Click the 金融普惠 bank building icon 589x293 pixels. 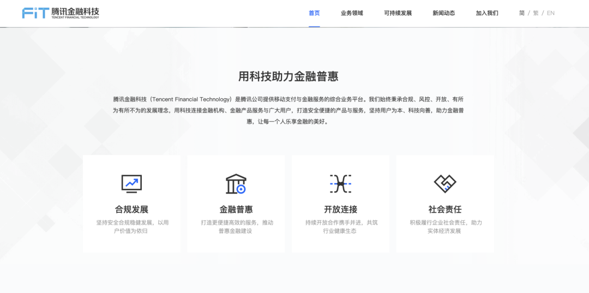click(236, 184)
